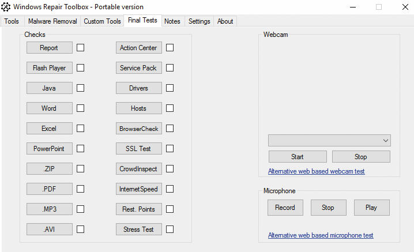This screenshot has width=414, height=252.
Task: Click the InternetSpeed button
Action: click(x=139, y=189)
